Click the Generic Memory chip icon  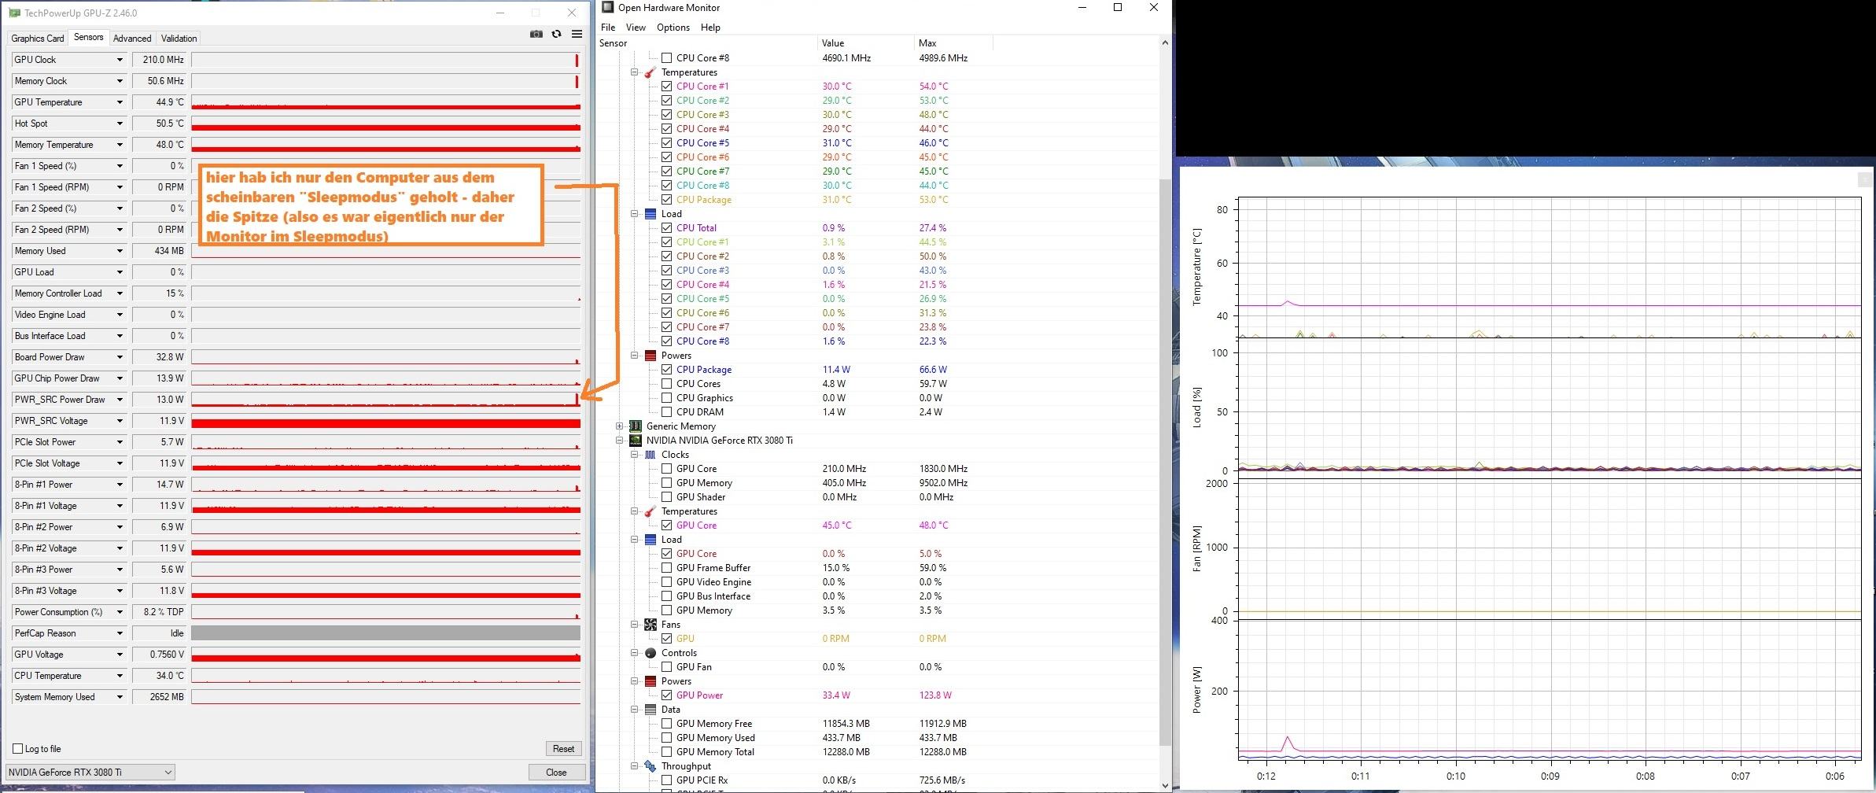click(636, 426)
